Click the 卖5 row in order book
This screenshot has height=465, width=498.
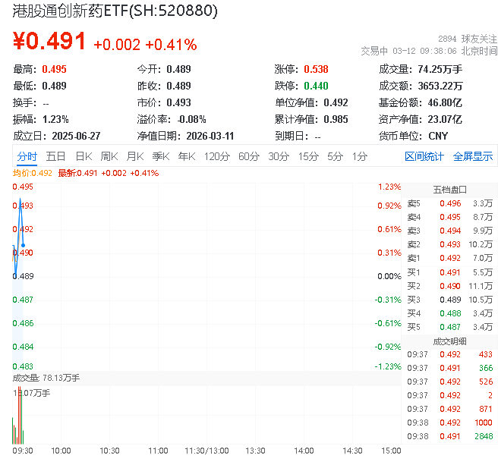pos(449,203)
